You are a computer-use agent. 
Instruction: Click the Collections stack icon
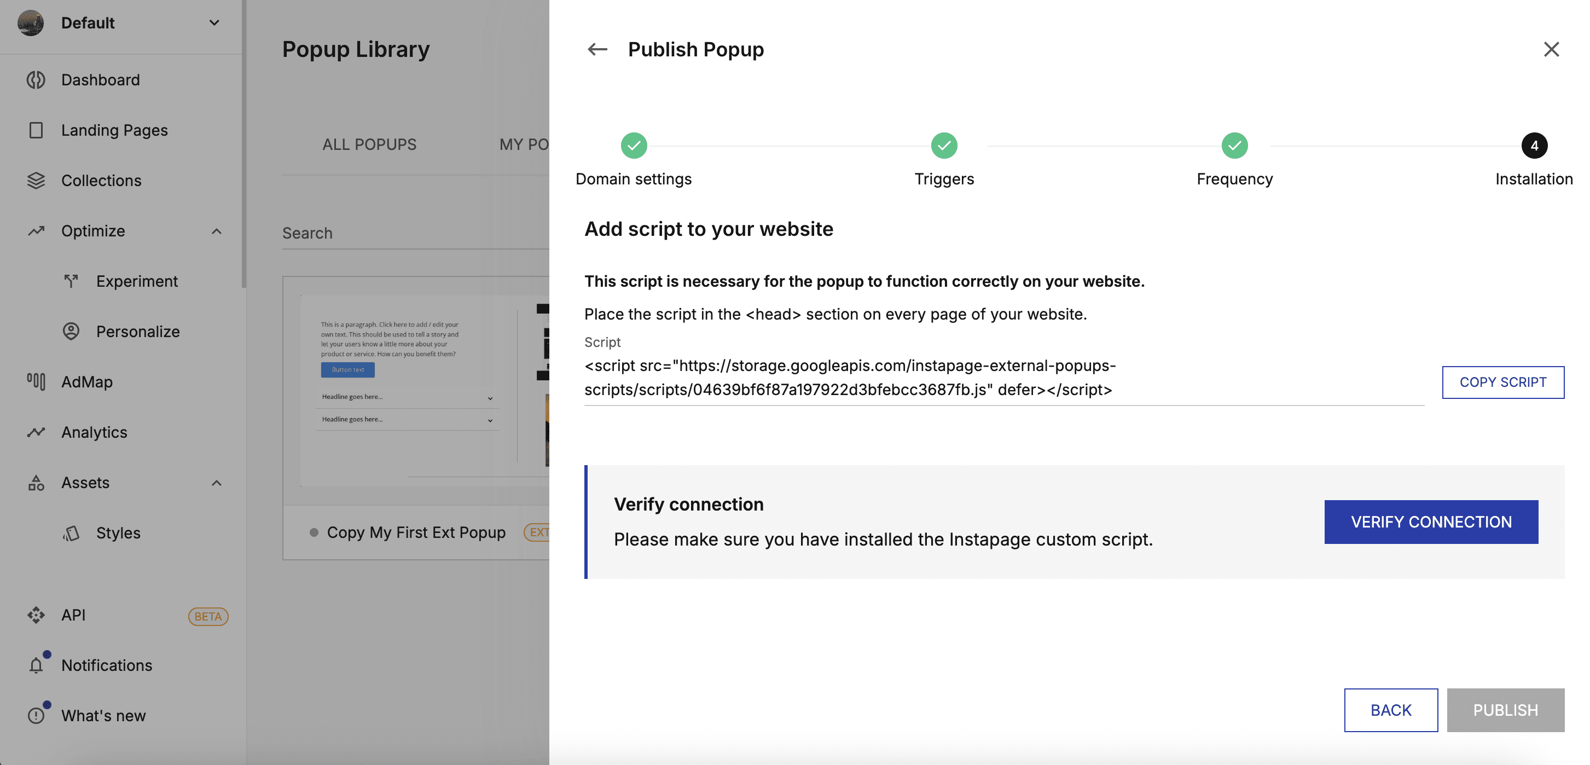[36, 180]
